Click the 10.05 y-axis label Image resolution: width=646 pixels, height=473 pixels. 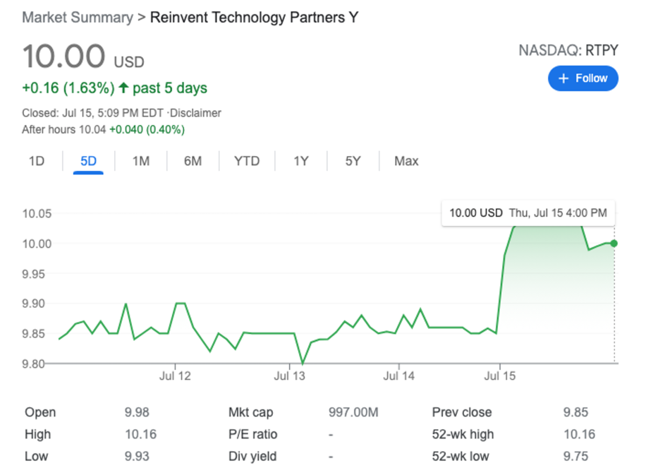37,214
